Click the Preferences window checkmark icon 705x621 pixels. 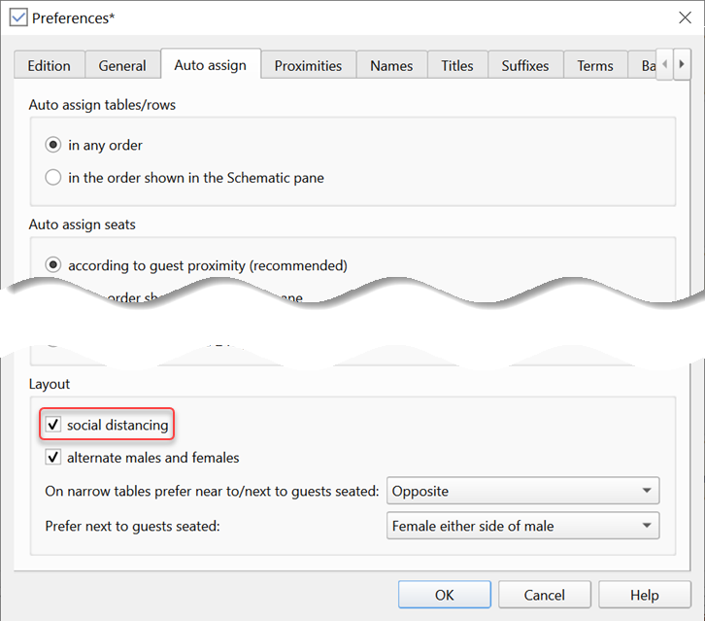[17, 17]
